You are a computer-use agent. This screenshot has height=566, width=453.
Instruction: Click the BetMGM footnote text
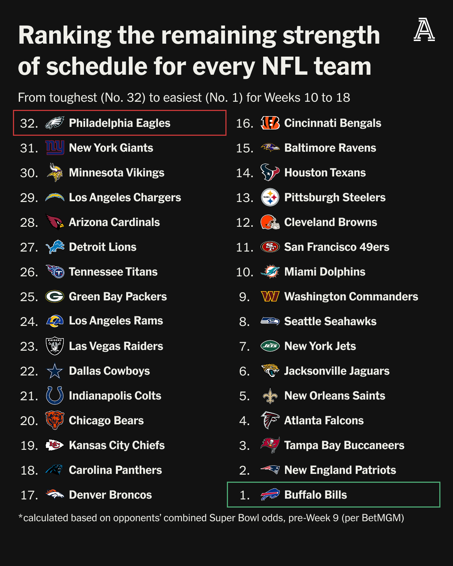coord(211,518)
